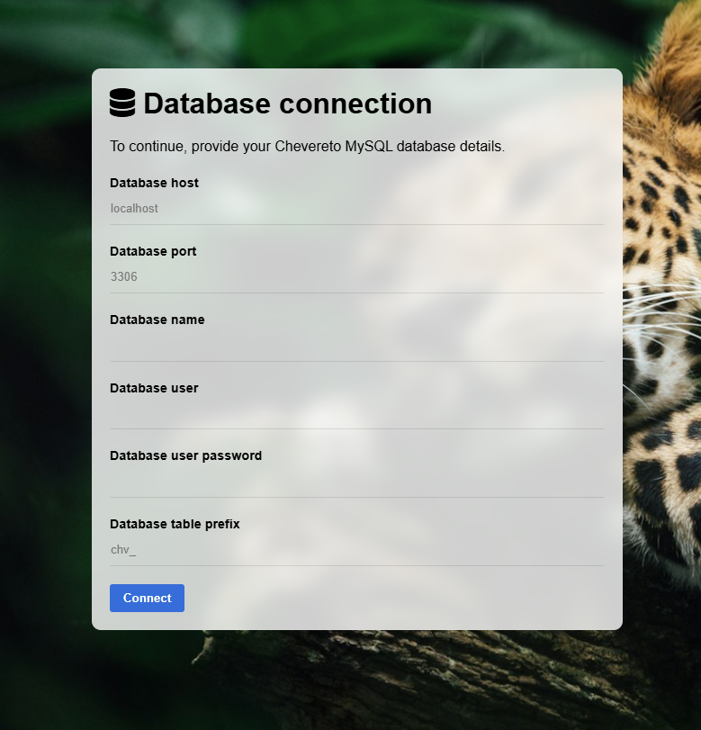Focus the host field showing localhost
The height and width of the screenshot is (730, 701).
click(x=356, y=209)
